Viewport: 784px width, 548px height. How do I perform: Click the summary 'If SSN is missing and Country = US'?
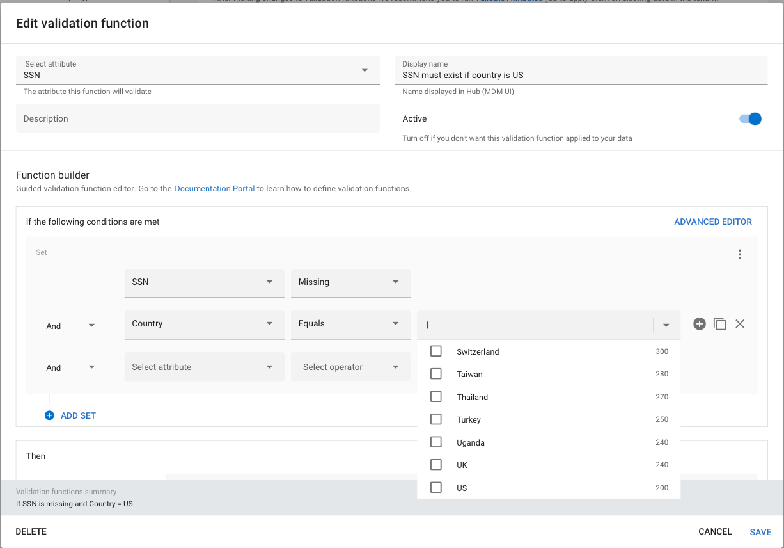pos(74,504)
